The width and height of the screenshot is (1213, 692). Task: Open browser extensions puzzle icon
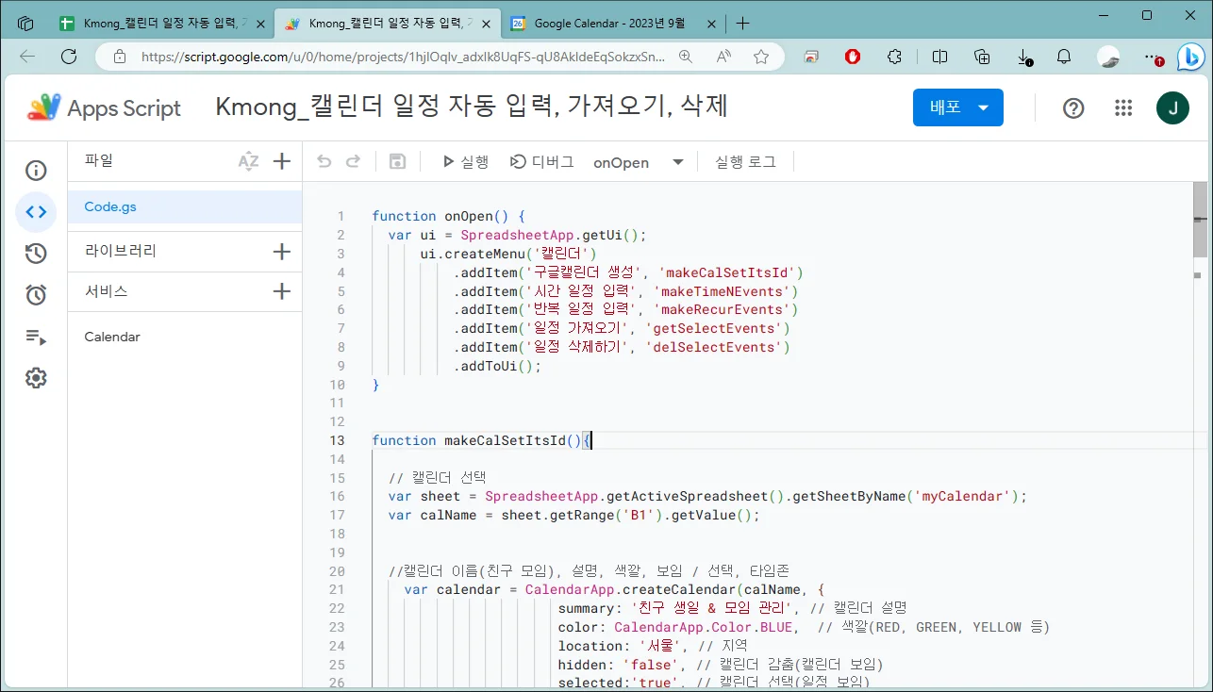click(x=895, y=57)
